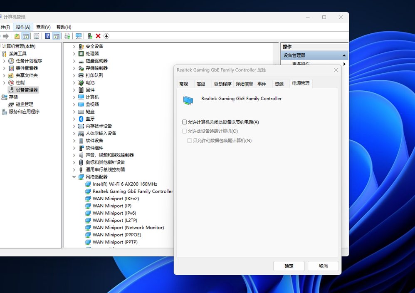Toggle show/hide console tree icon

coord(26,36)
